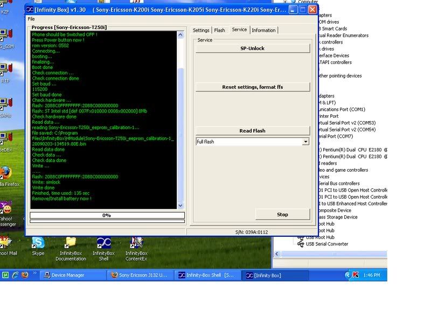
Task: Select the Yahoo! Messenger desktop icon
Action: (7, 214)
